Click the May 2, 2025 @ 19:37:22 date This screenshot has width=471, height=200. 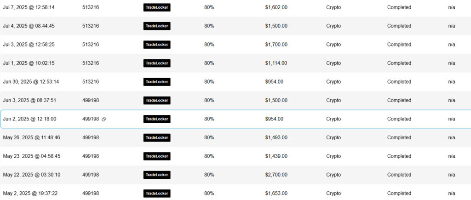point(30,194)
